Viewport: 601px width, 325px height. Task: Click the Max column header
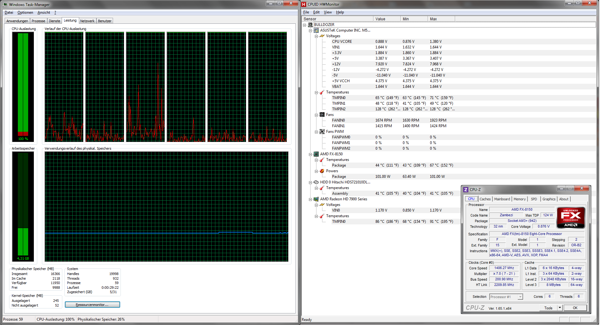tap(441, 19)
